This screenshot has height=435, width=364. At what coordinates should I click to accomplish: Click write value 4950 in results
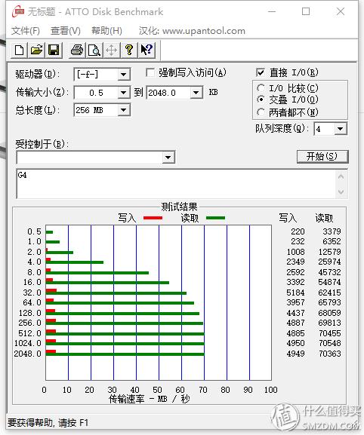click(x=295, y=343)
